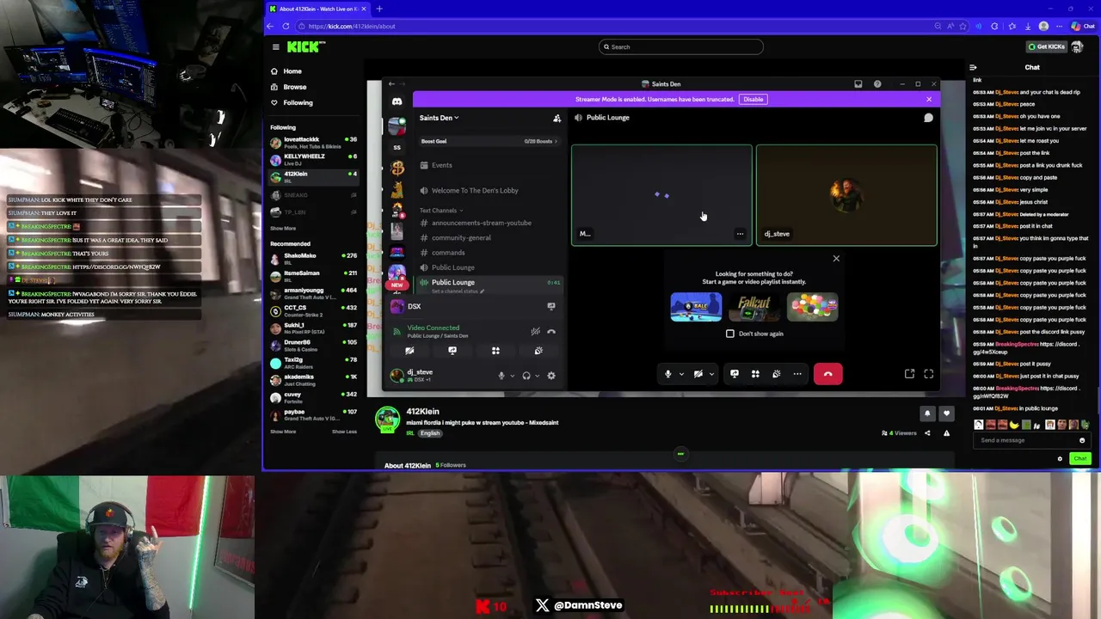Pop out the call window
Screen dimensions: 1101x619
909,374
